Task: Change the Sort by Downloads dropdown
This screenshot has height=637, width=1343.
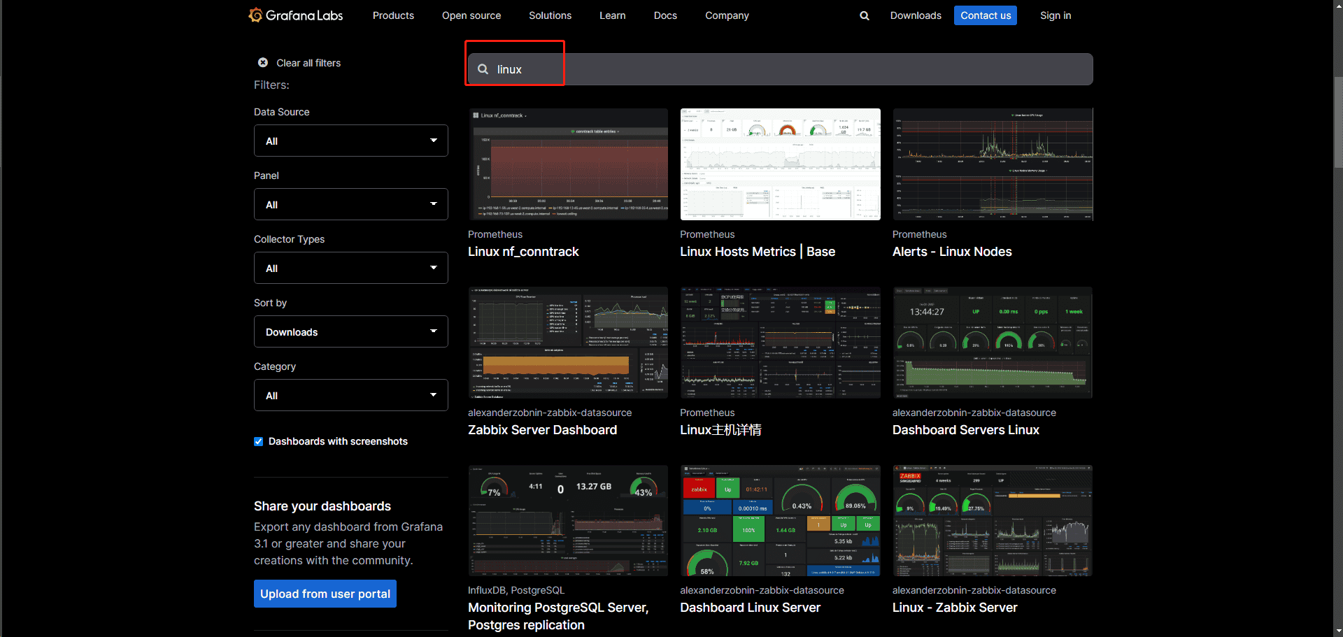Action: tap(350, 331)
